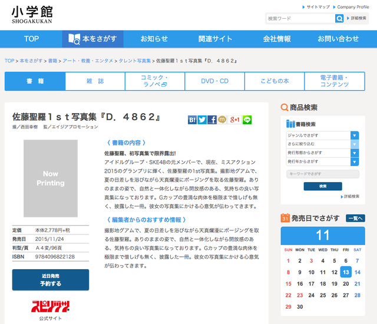The height and width of the screenshot is (324, 377).
Task: Click the blue search magnifier button
Action: click(339, 18)
